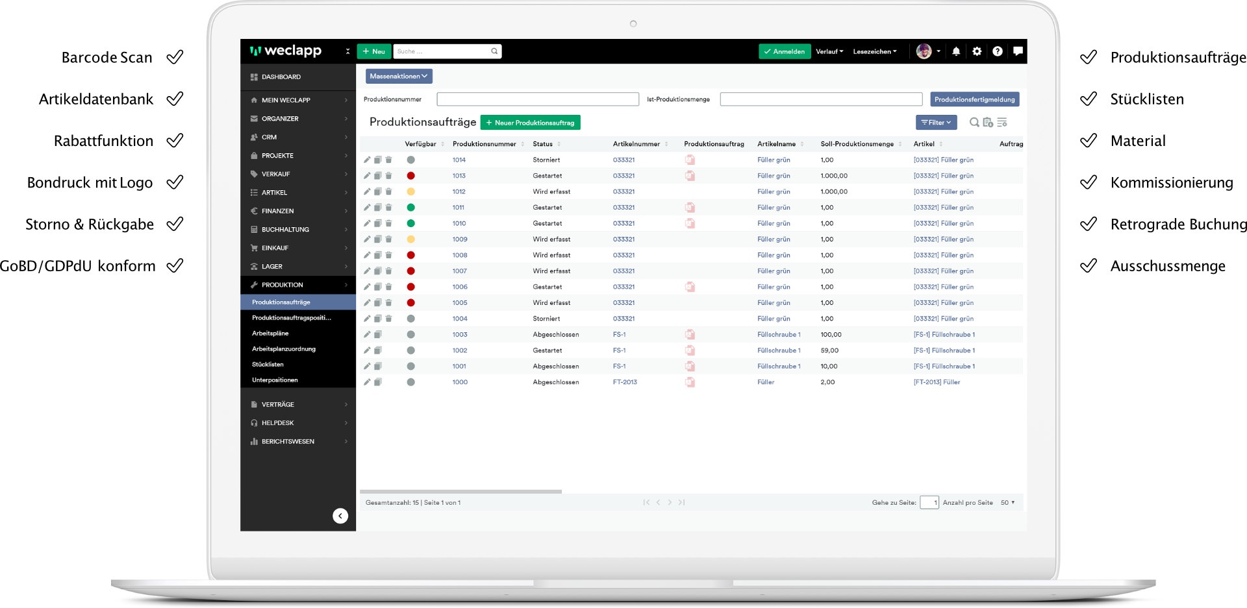Open the chat speech bubble icon
Image resolution: width=1247 pixels, height=608 pixels.
coord(1018,51)
